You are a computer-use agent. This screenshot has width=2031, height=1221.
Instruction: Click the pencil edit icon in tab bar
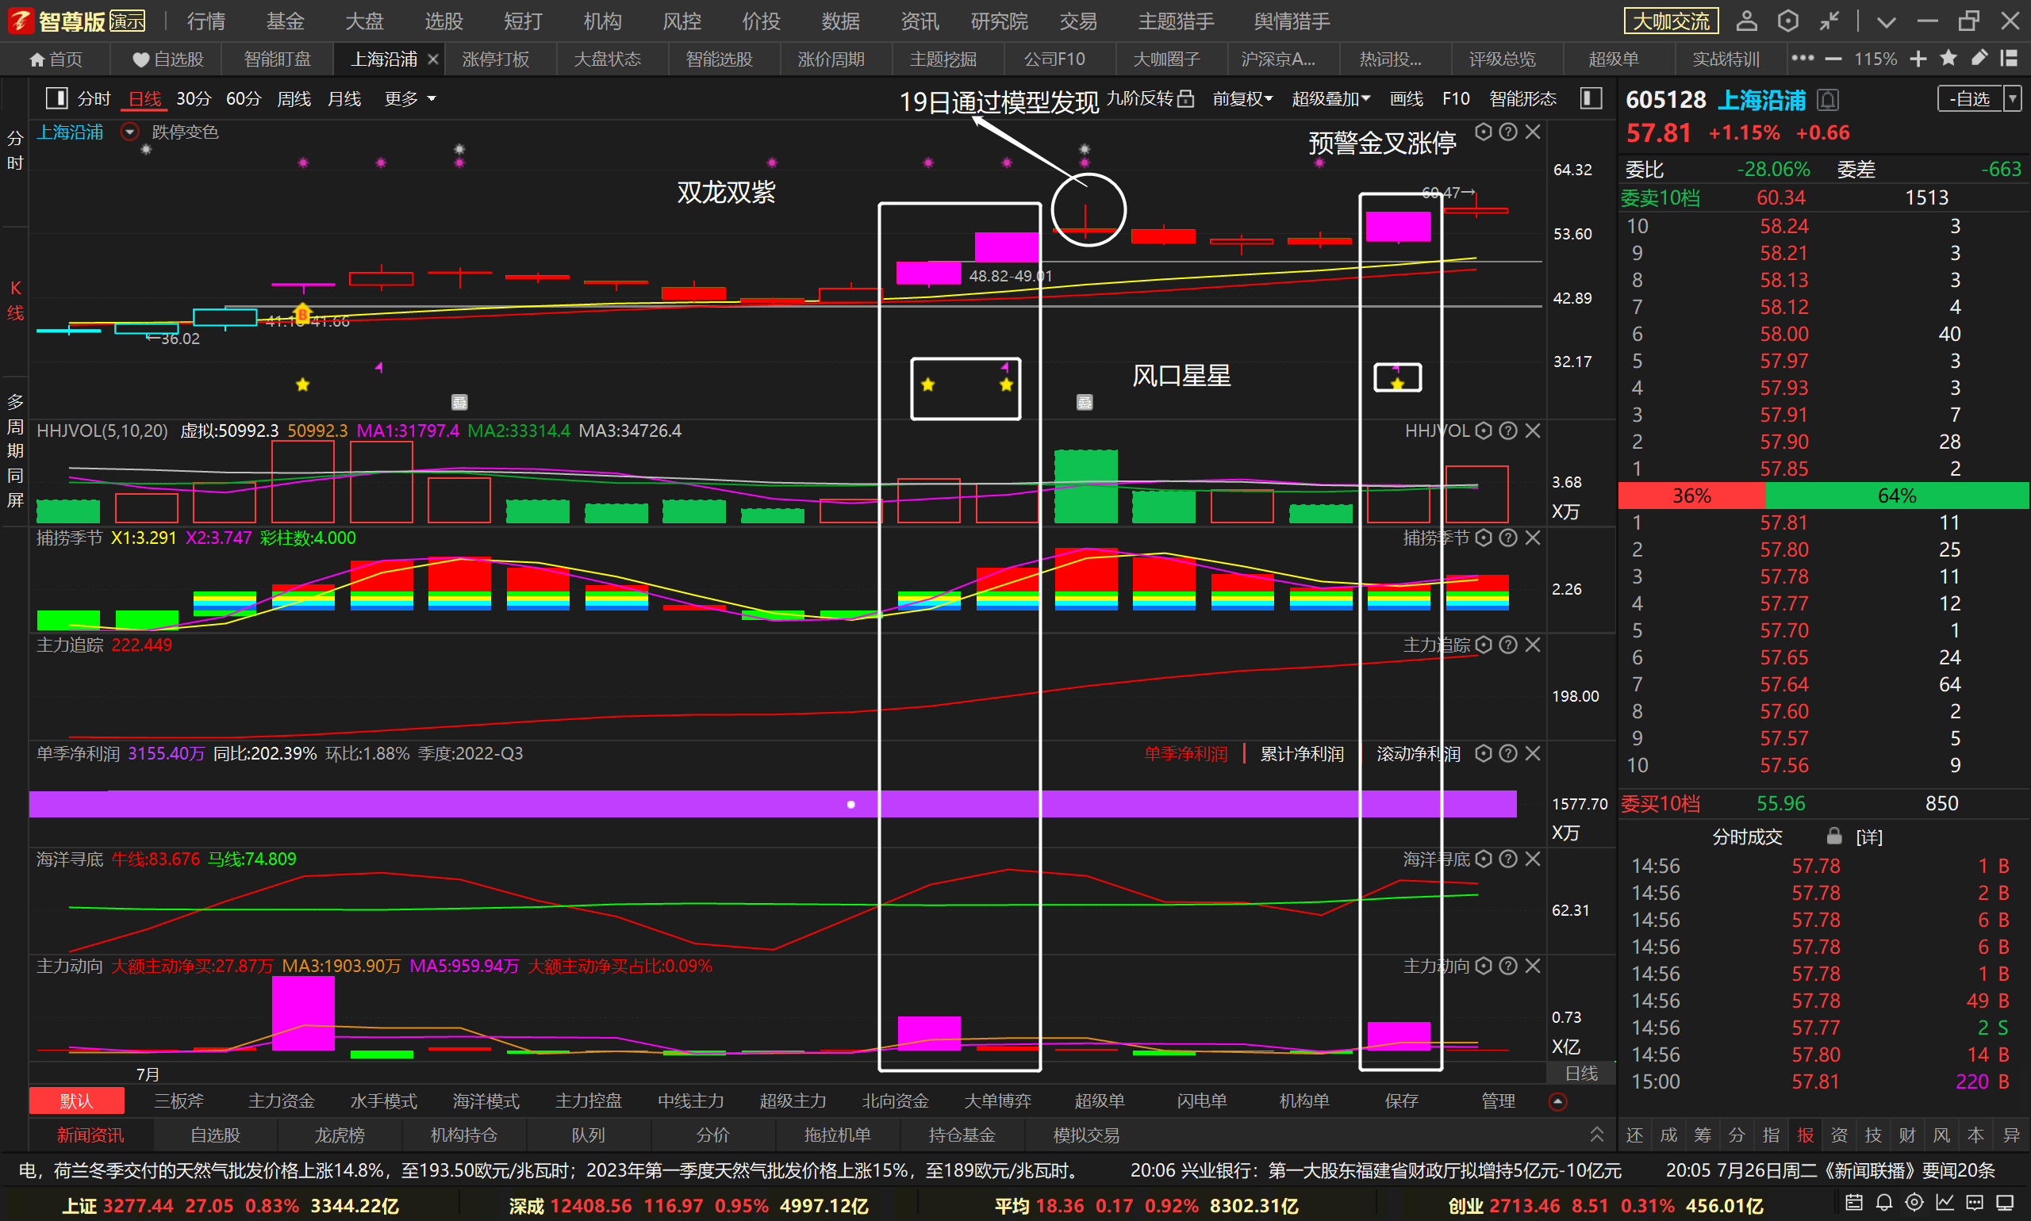pyautogui.click(x=1979, y=59)
